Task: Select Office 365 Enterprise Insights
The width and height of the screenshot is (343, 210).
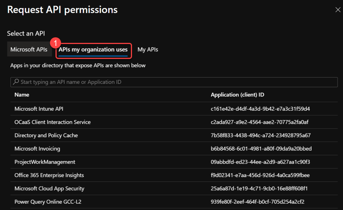Action: [49, 175]
